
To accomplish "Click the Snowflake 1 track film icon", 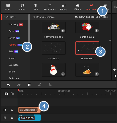I will pyautogui.click(x=5, y=110).
